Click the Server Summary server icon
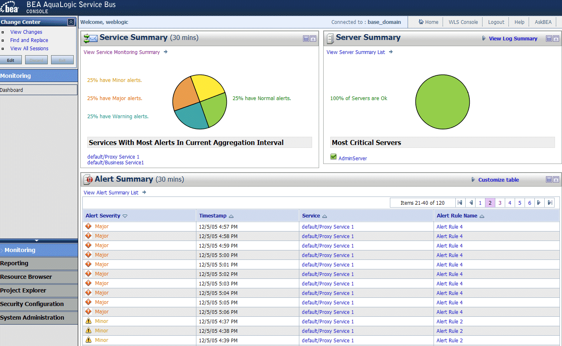This screenshot has width=562, height=346. 330,38
